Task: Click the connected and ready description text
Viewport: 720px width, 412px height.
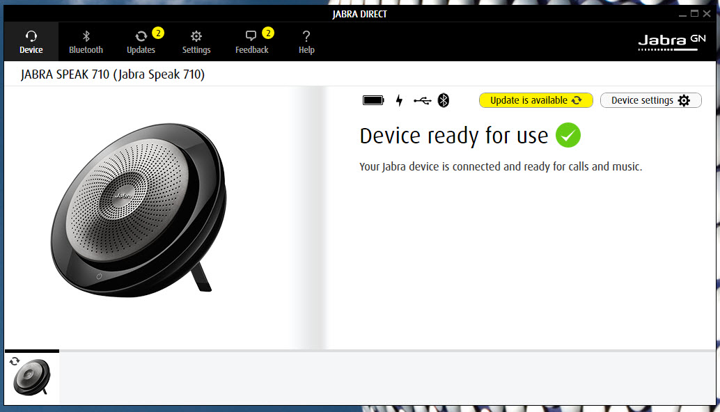Action: pos(501,166)
